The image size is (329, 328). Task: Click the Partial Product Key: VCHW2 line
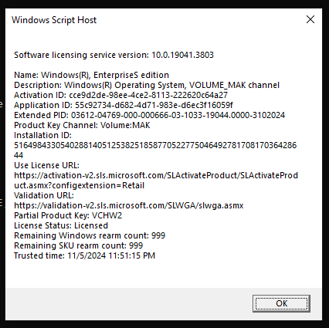tap(68, 215)
